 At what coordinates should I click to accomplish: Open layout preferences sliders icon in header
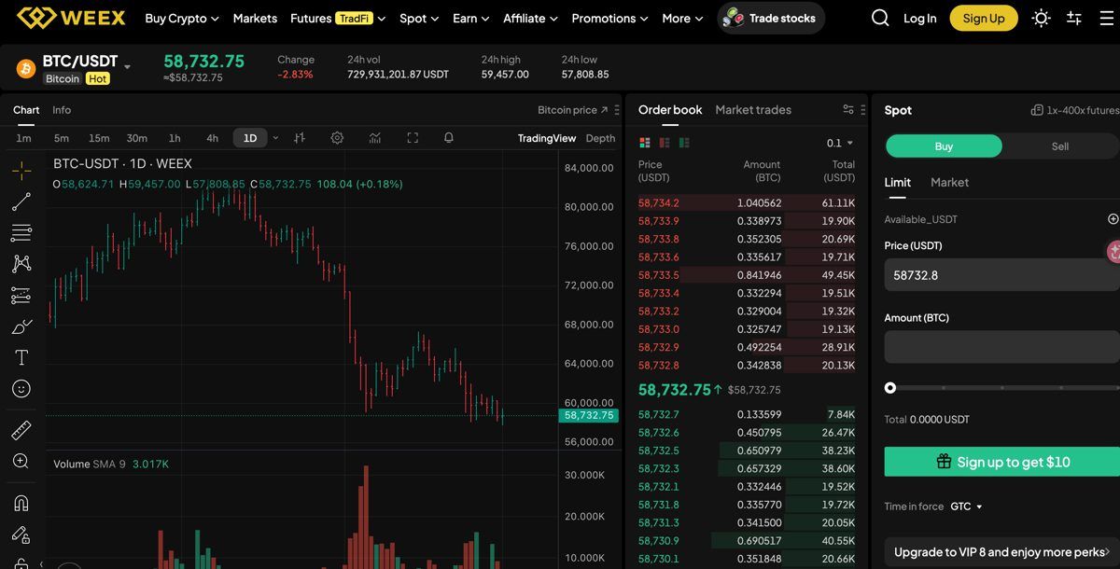coord(1074,18)
